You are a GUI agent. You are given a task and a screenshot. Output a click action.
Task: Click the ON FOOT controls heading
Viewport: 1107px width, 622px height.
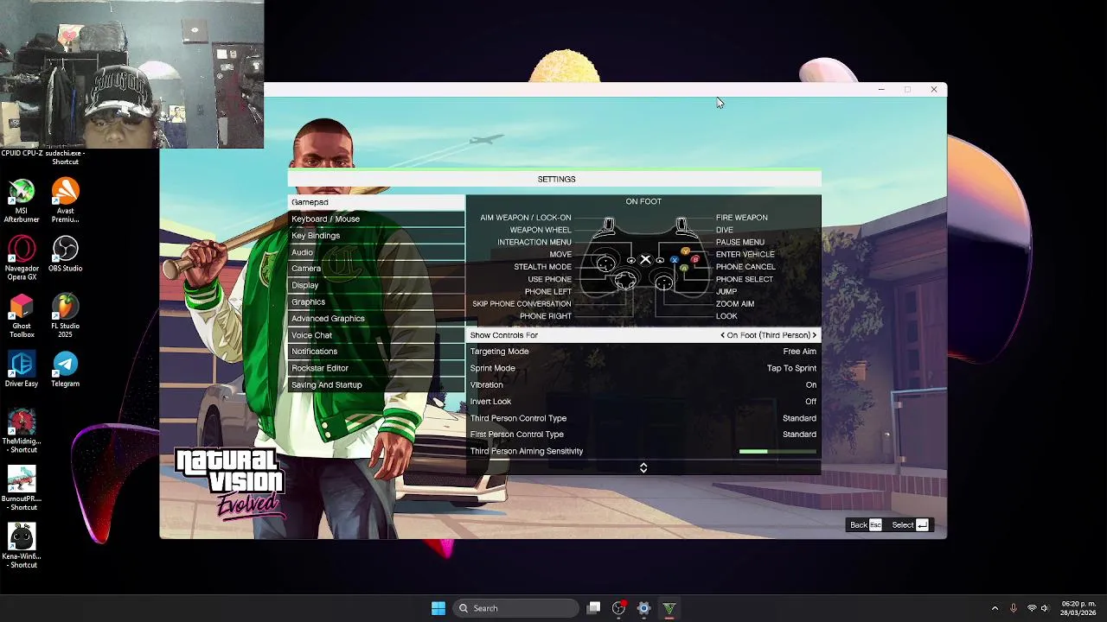tap(643, 201)
